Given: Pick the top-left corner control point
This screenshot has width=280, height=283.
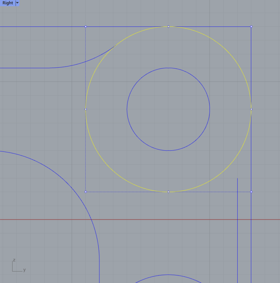Looking at the screenshot, I should (x=86, y=26).
